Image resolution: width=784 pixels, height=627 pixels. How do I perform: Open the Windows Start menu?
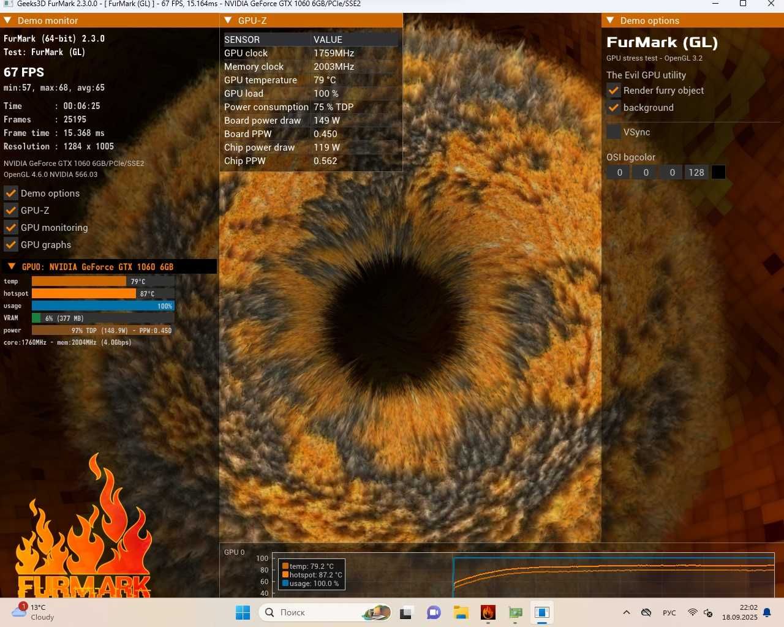click(x=243, y=612)
